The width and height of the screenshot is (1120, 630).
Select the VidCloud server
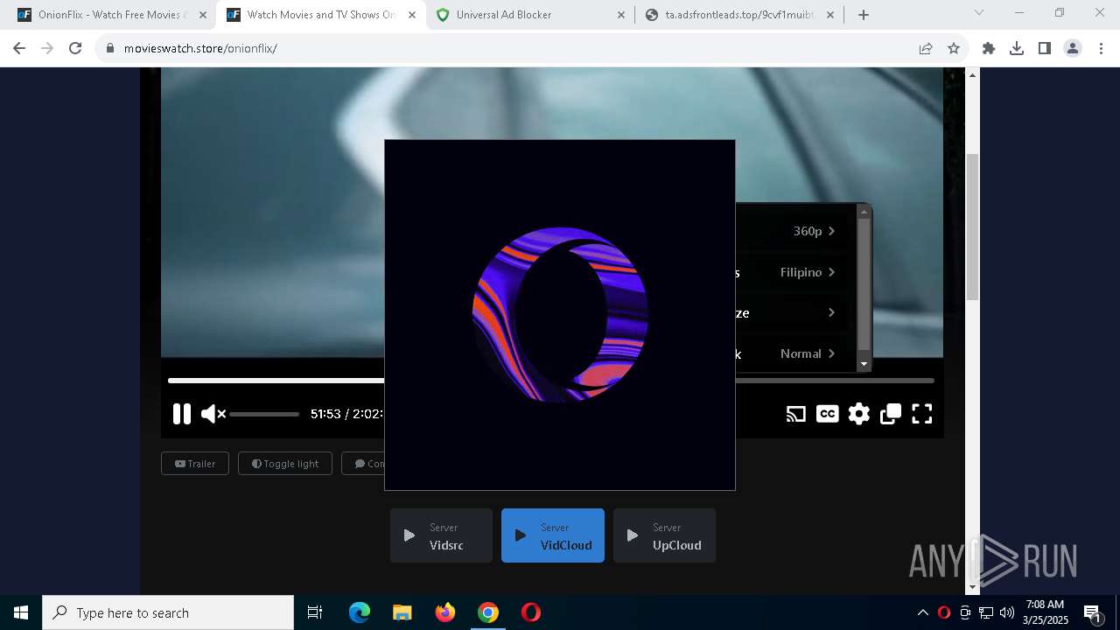[553, 535]
